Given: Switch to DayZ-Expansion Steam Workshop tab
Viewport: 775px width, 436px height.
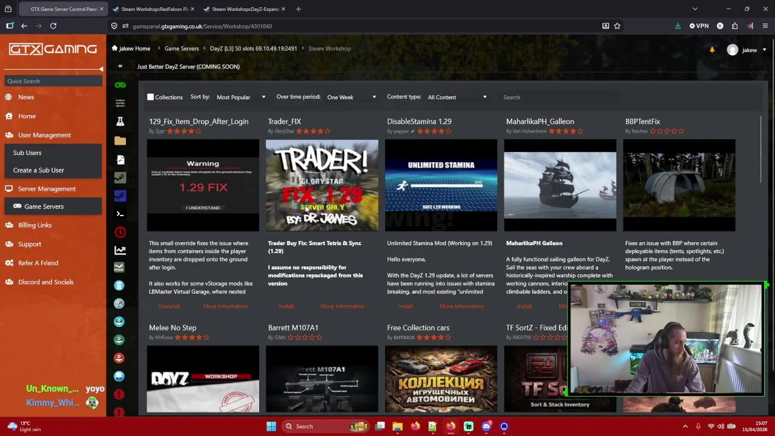Looking at the screenshot, I should (245, 9).
